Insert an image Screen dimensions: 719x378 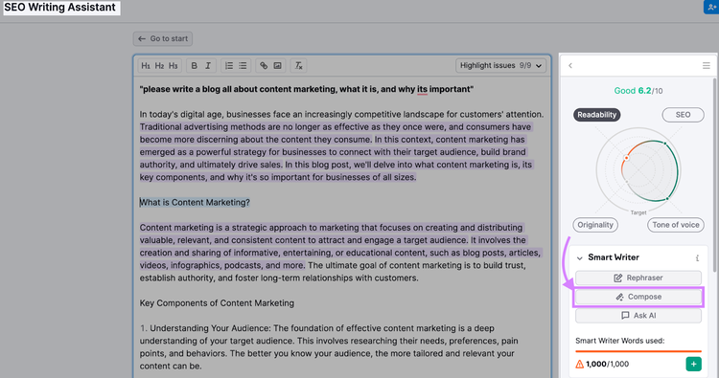(277, 66)
